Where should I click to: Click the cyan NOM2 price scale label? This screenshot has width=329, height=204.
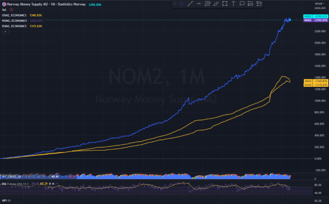pos(316,16)
